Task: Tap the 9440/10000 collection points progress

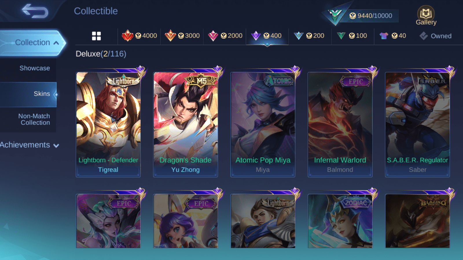Action: (x=370, y=16)
